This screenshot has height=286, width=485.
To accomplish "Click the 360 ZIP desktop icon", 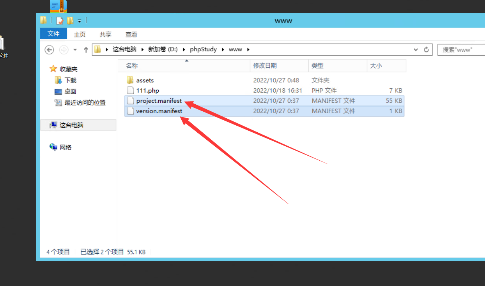I will (x=58, y=6).
